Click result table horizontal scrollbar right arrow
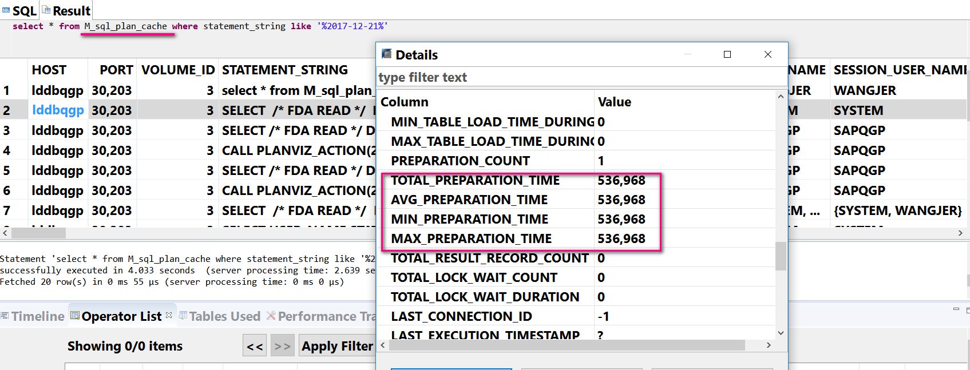 [x=960, y=233]
